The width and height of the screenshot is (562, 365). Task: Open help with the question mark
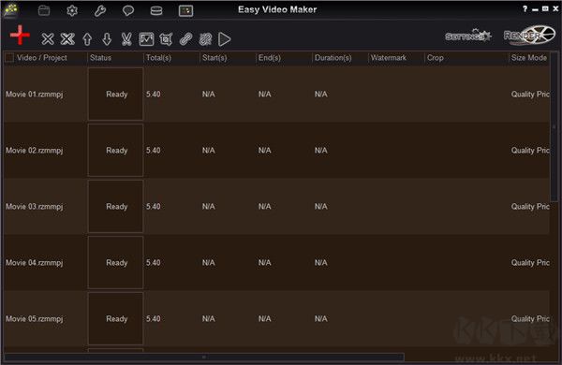click(x=525, y=9)
